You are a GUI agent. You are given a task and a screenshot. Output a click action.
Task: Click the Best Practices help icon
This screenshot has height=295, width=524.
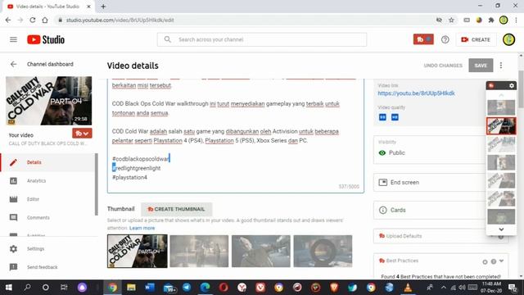click(493, 261)
